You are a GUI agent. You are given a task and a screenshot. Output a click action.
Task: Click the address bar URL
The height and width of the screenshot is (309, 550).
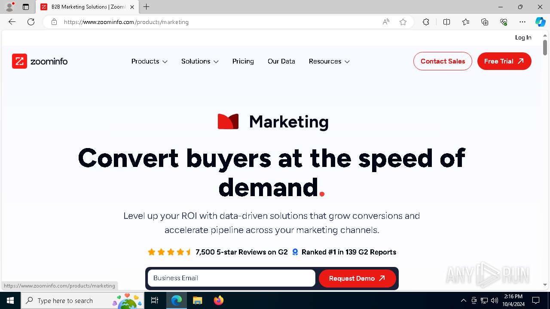click(126, 22)
